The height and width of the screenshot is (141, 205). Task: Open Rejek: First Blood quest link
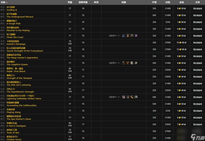(x=16, y=71)
